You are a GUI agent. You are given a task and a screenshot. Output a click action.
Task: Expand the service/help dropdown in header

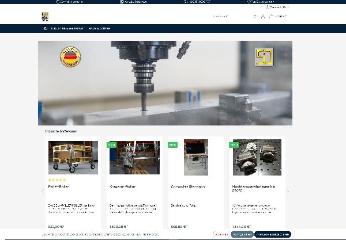coord(279,7)
